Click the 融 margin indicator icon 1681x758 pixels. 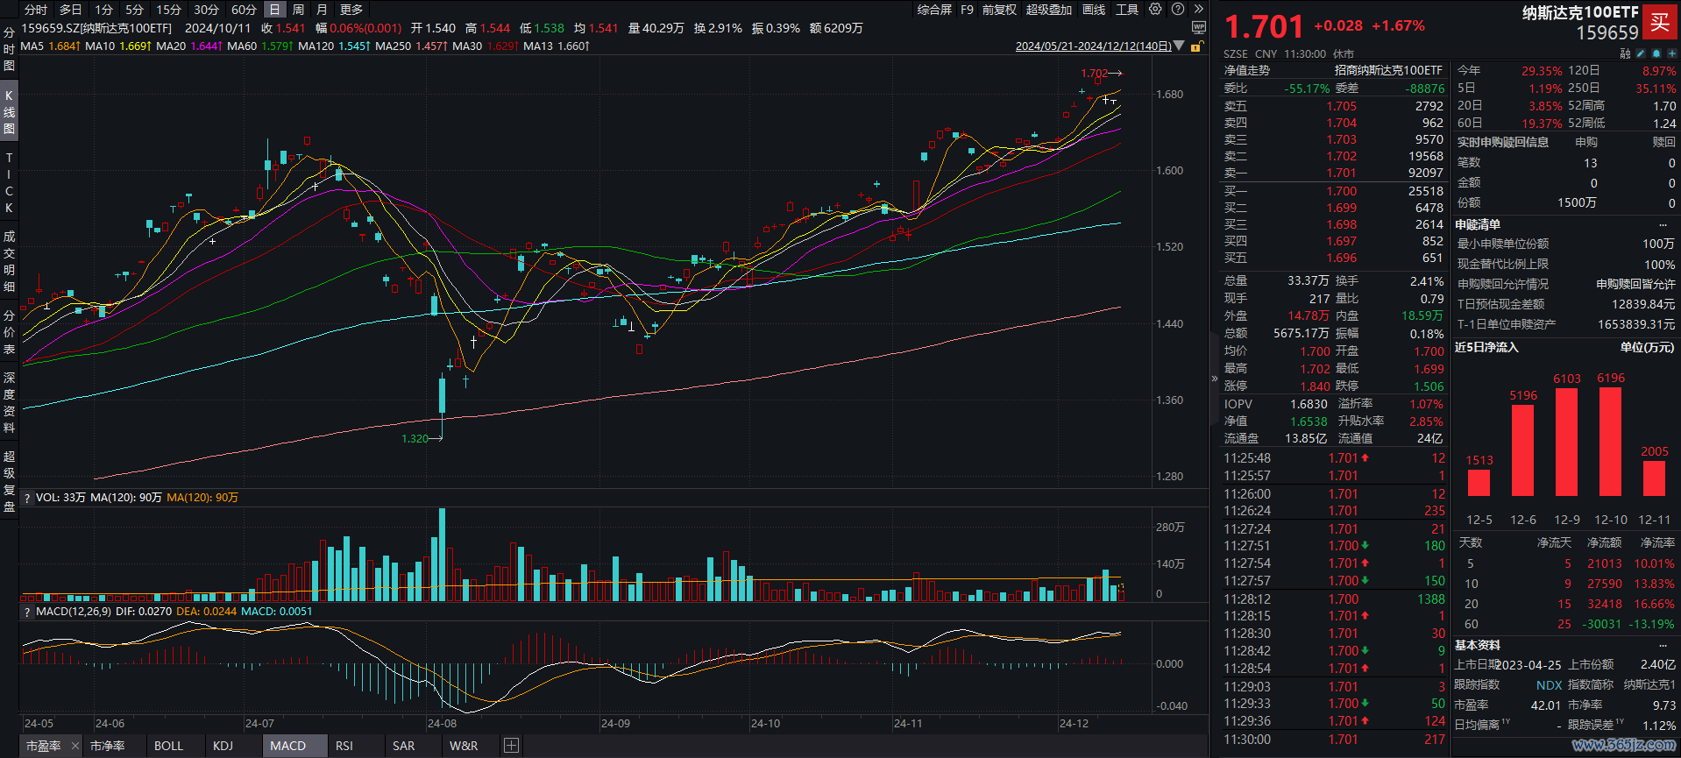pos(1626,53)
